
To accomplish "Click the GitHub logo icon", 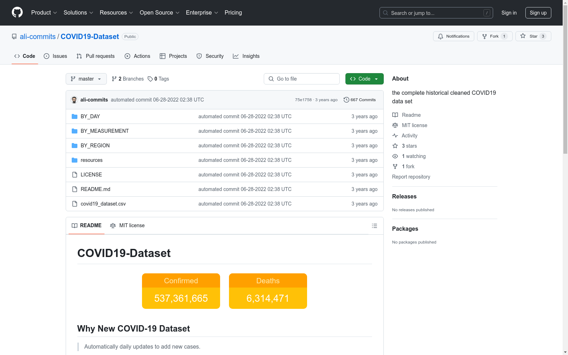I will [17, 12].
